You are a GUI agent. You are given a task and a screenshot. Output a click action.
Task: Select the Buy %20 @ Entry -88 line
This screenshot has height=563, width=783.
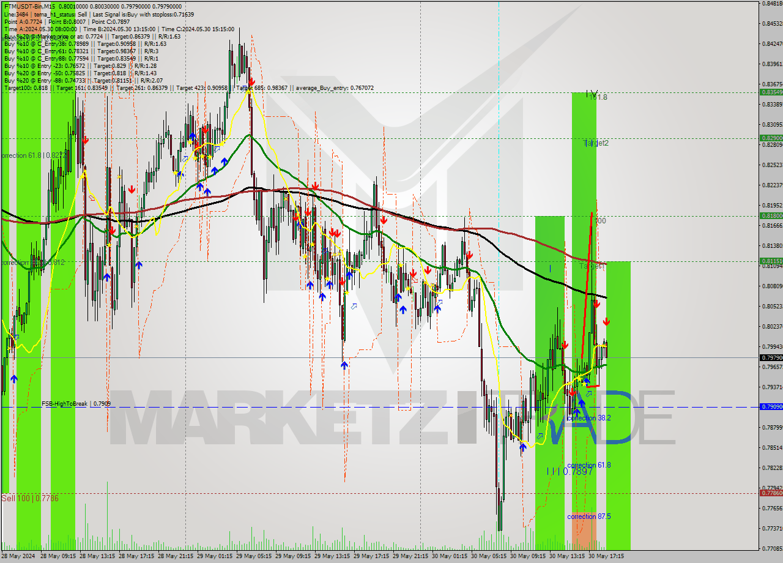point(83,80)
